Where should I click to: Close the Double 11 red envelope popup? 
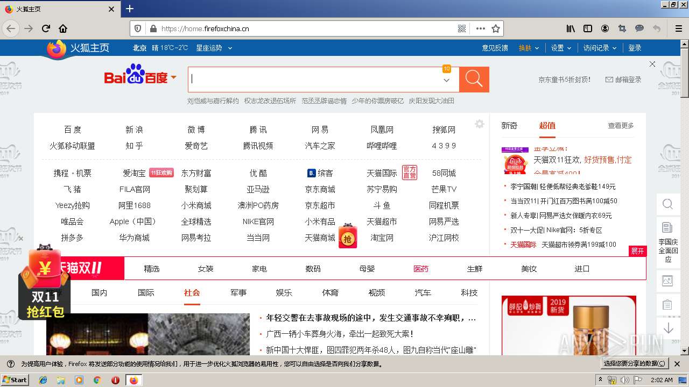(x=21, y=239)
